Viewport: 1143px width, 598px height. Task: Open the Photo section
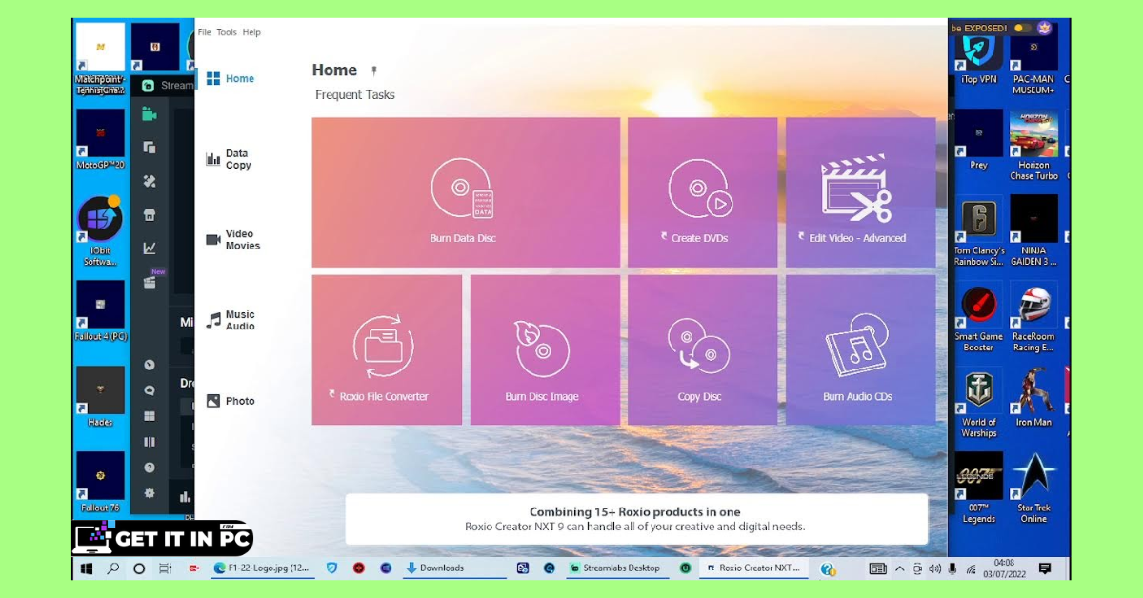(x=231, y=401)
